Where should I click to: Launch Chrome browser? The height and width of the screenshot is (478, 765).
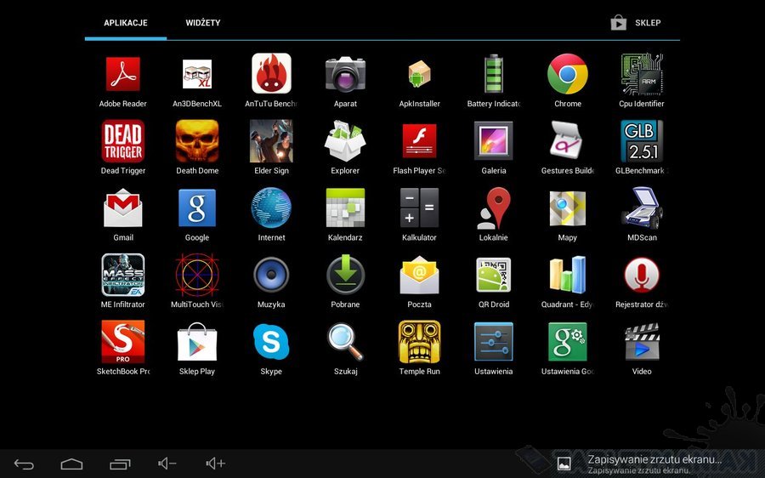(x=568, y=74)
